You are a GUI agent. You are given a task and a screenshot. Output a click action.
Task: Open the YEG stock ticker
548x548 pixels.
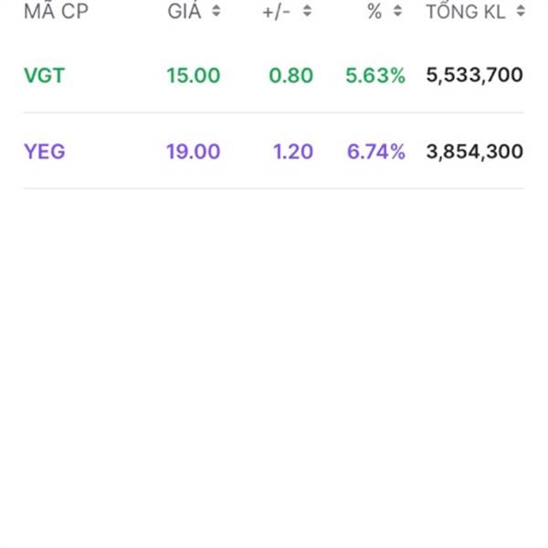click(44, 151)
